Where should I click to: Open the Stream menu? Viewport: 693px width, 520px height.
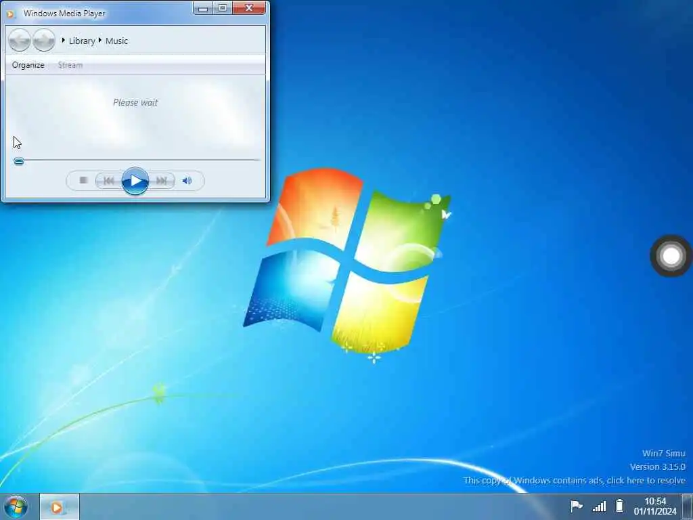70,65
